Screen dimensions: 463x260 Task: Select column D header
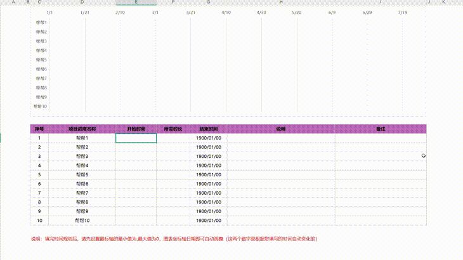click(x=82, y=3)
